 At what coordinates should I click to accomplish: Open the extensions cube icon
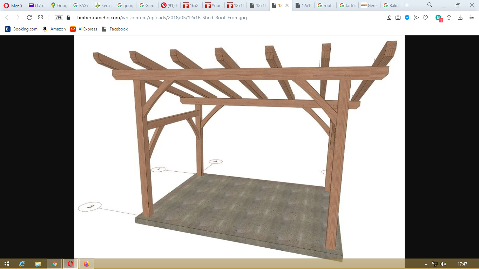449,18
